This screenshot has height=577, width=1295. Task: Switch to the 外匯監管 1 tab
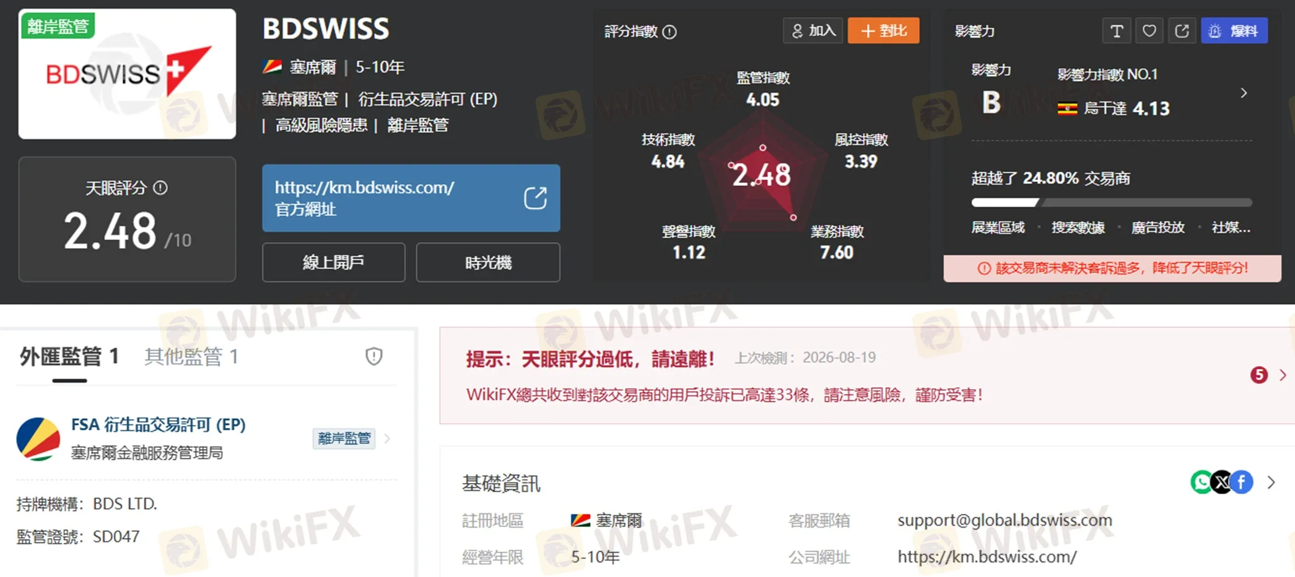(x=69, y=357)
